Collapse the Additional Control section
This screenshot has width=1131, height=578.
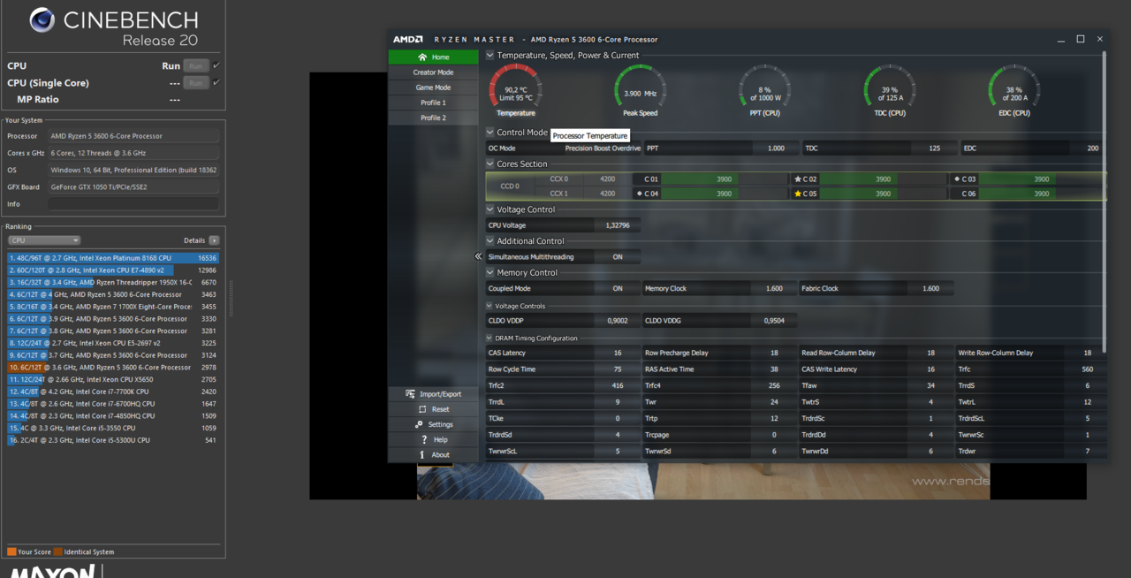click(x=490, y=240)
